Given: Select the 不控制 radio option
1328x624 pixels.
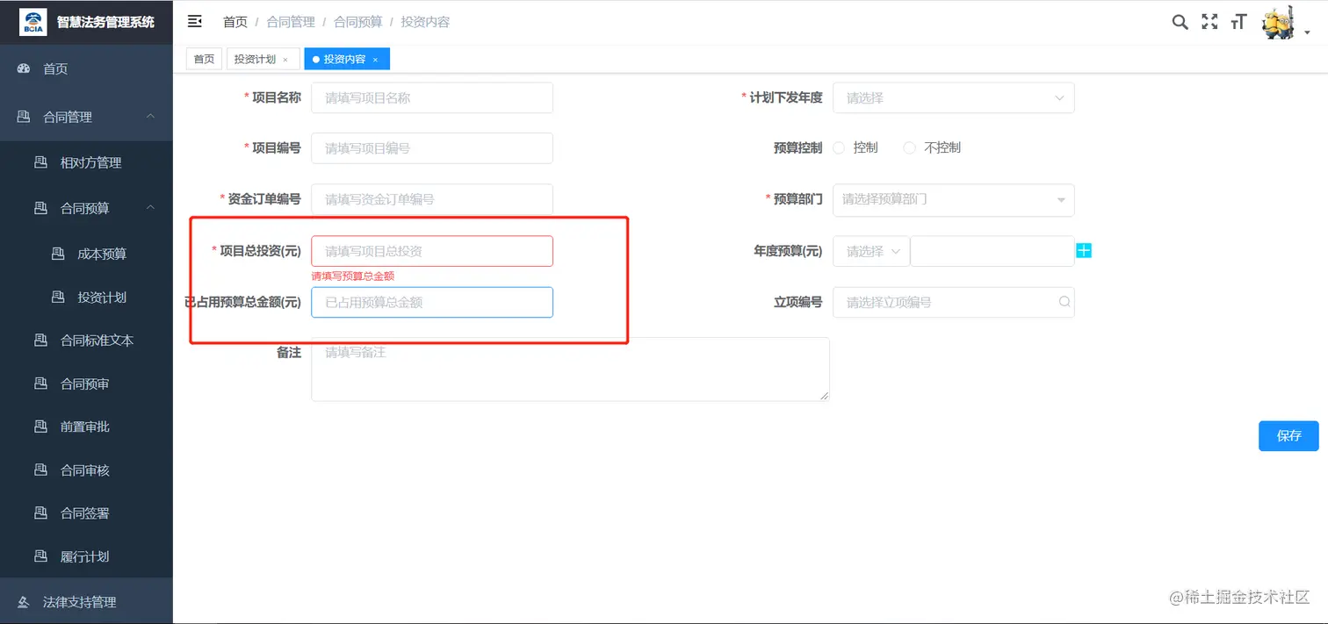Looking at the screenshot, I should point(910,147).
